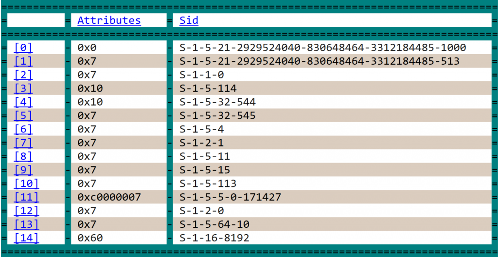Select the Sid value S-1-5-5-0-171427
Image resolution: width=498 pixels, height=257 pixels.
(x=230, y=198)
